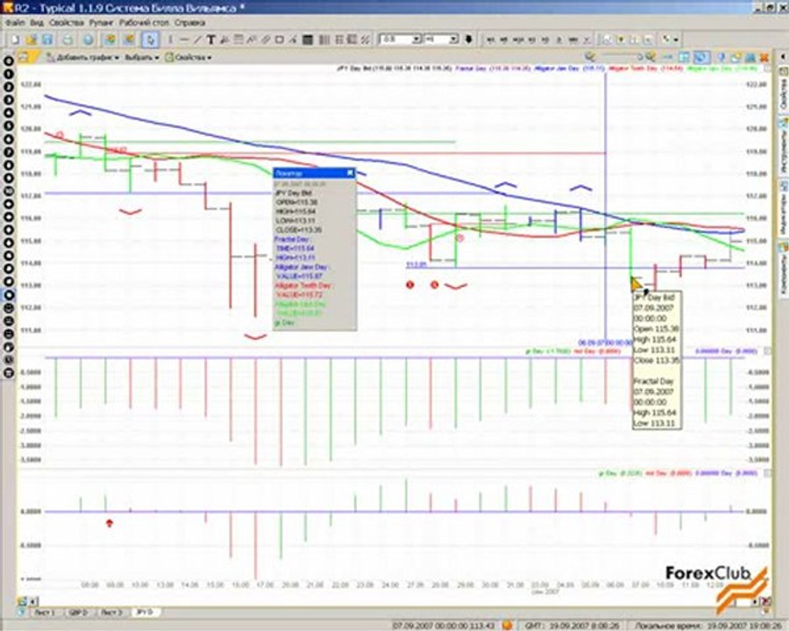
Task: Click the highlighted circular button in left sidebar
Action: 9,295
